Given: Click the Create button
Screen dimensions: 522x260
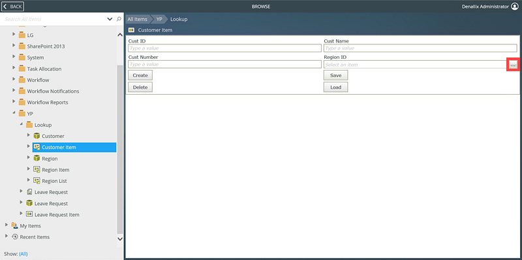Looking at the screenshot, I should coord(140,75).
